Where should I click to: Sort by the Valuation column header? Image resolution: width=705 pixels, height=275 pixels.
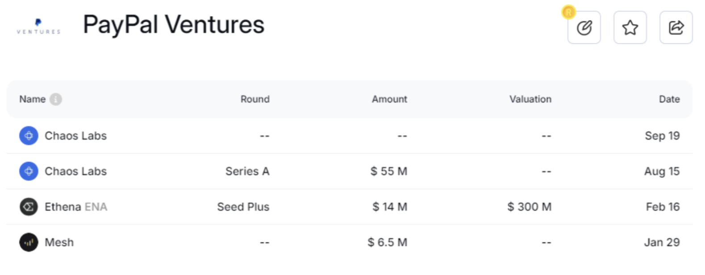(x=530, y=99)
